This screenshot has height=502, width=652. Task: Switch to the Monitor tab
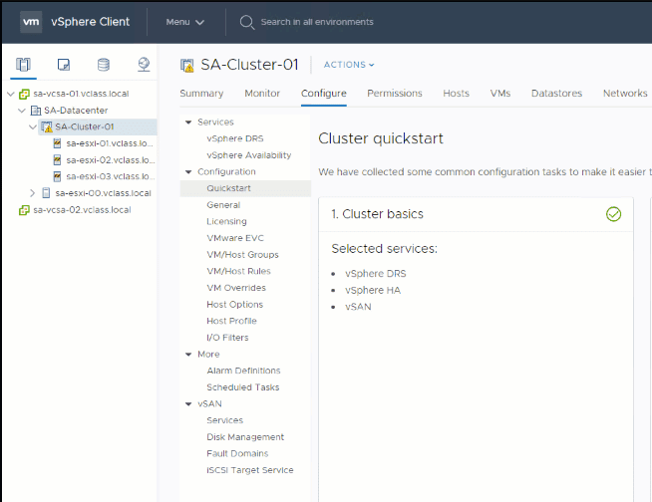[262, 94]
